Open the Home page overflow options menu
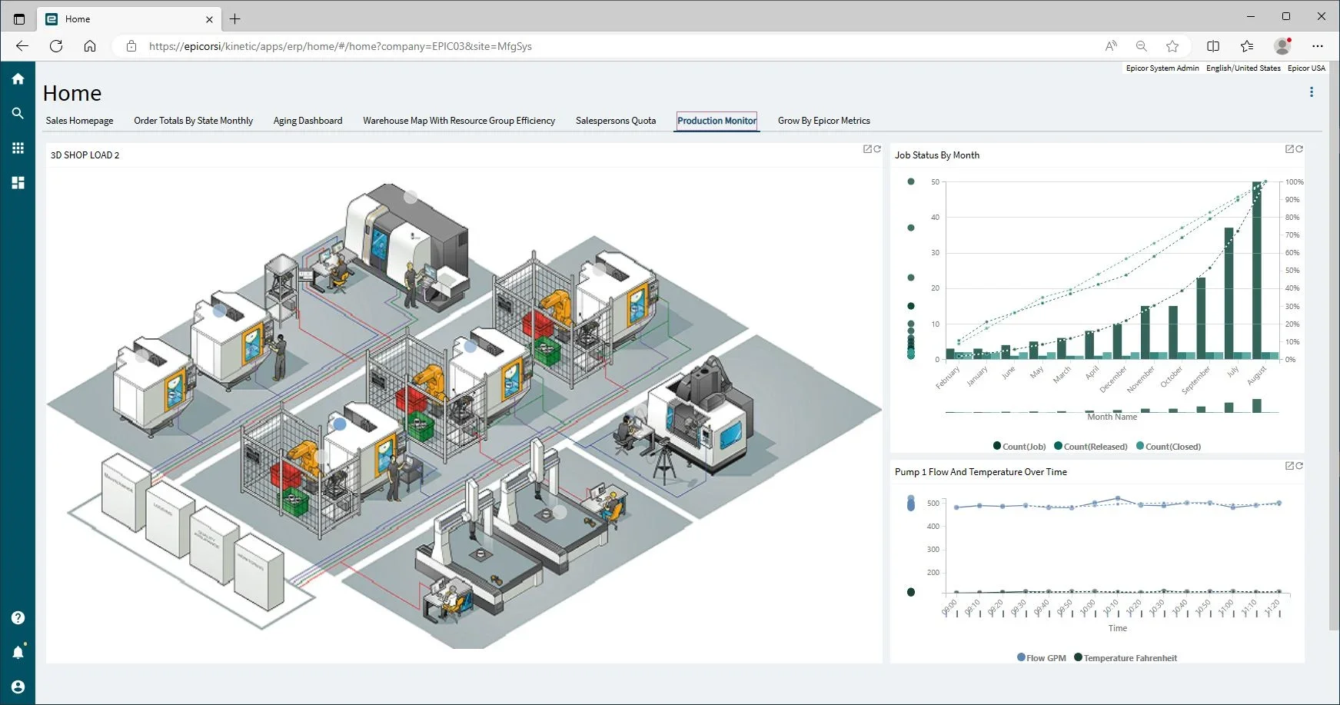This screenshot has width=1340, height=705. point(1312,92)
